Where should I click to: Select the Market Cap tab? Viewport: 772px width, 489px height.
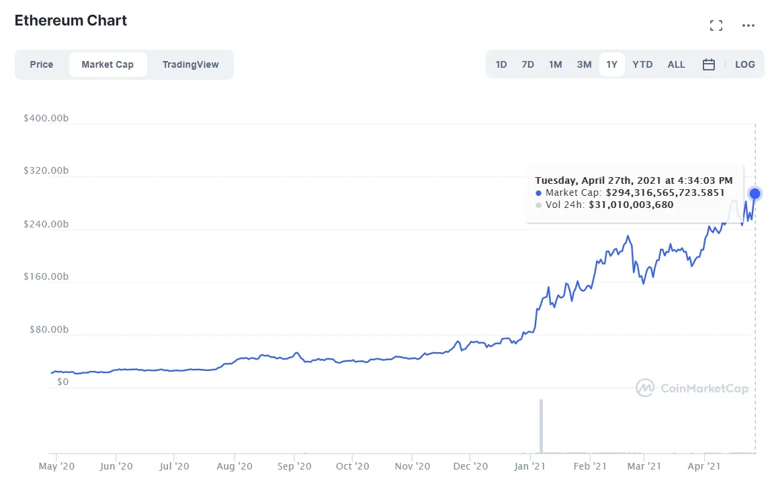point(108,64)
